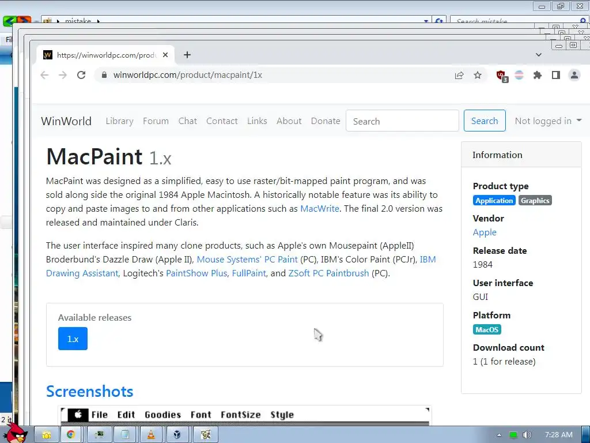The height and width of the screenshot is (443, 590).
Task: Click the blue-outlined Search button
Action: point(485,121)
